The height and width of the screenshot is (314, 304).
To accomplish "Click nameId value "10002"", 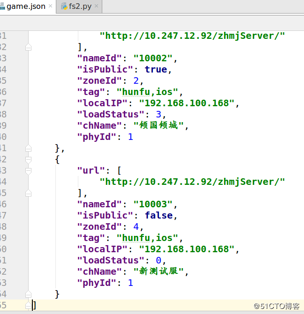I will [x=153, y=58].
